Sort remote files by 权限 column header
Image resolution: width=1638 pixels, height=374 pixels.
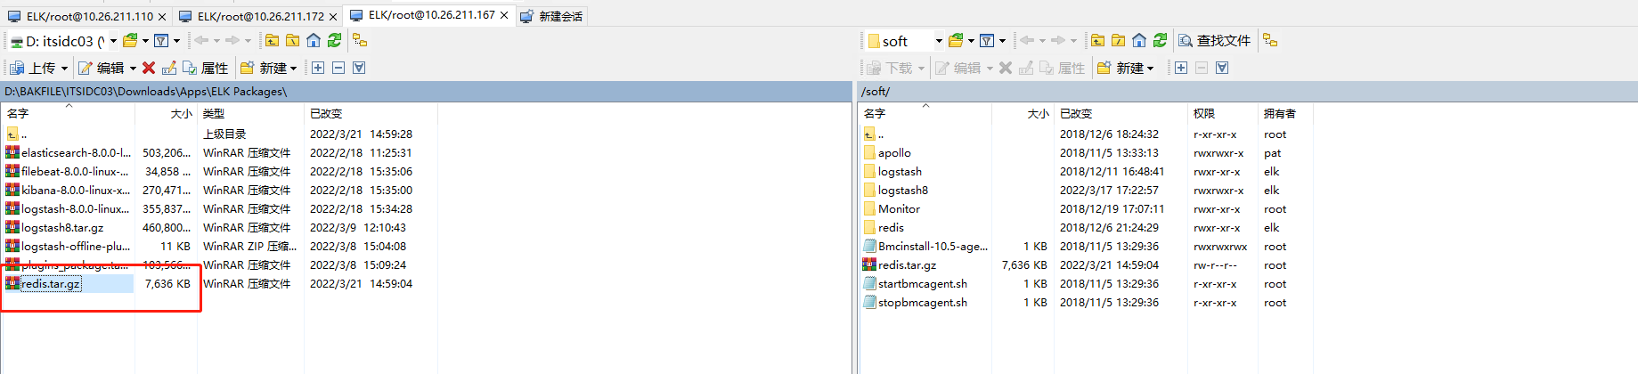(x=1204, y=113)
